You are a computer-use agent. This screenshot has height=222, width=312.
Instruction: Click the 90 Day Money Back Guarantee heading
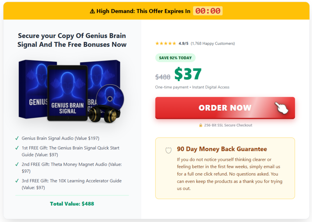point(222,149)
